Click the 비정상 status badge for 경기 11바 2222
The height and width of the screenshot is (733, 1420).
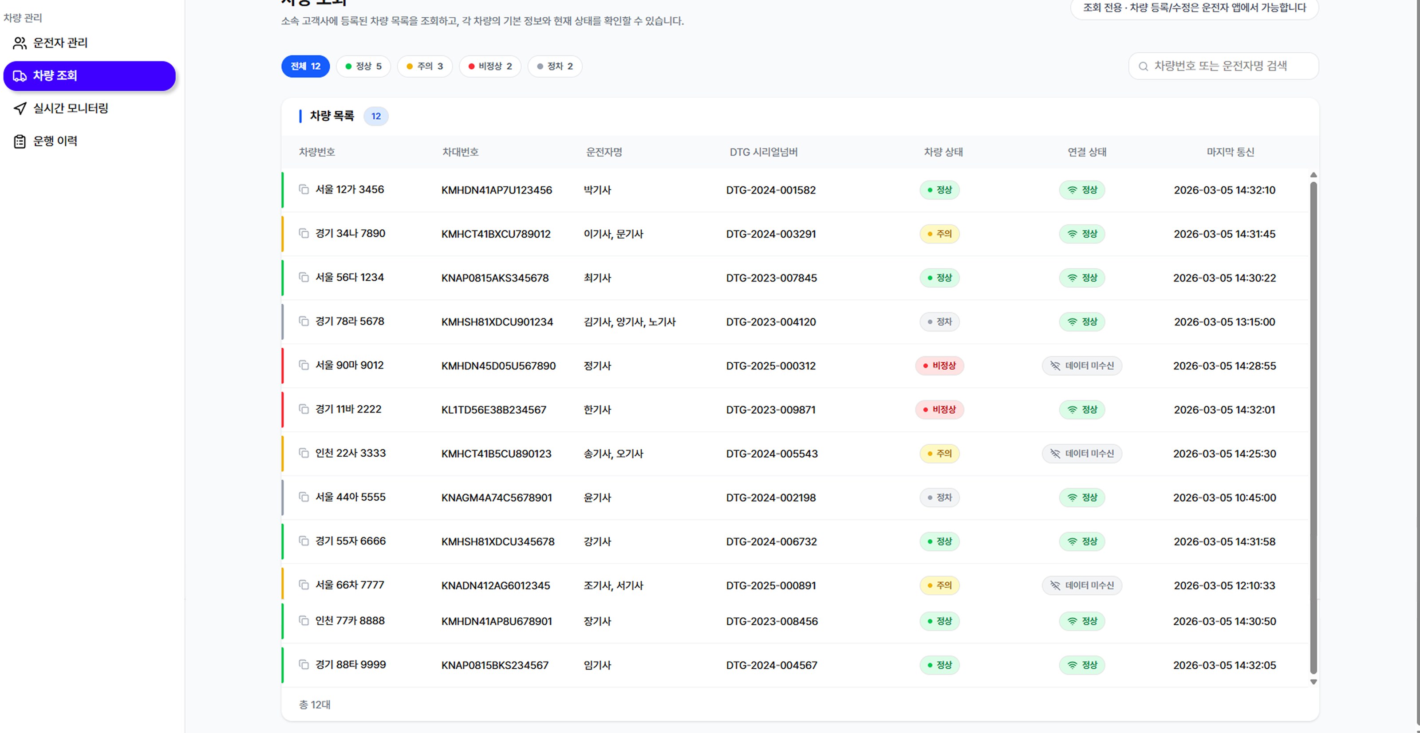click(939, 410)
